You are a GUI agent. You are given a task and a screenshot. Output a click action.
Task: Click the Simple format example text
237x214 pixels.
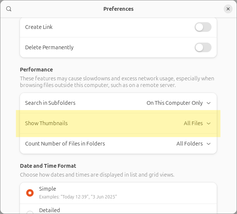pyautogui.click(x=78, y=197)
